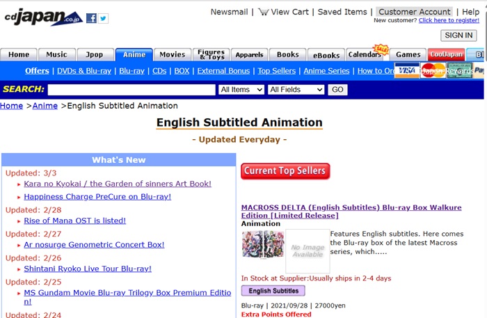Open the Apparels tab
This screenshot has height=318, width=487.
[x=249, y=55]
